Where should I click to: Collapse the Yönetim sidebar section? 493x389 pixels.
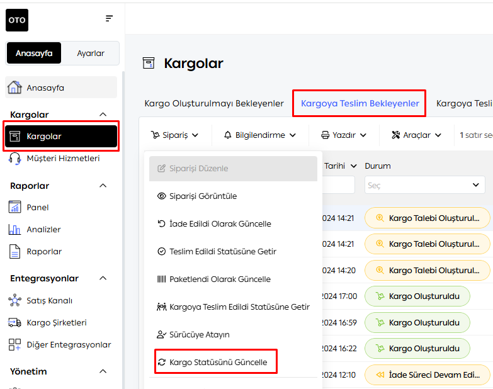(103, 371)
